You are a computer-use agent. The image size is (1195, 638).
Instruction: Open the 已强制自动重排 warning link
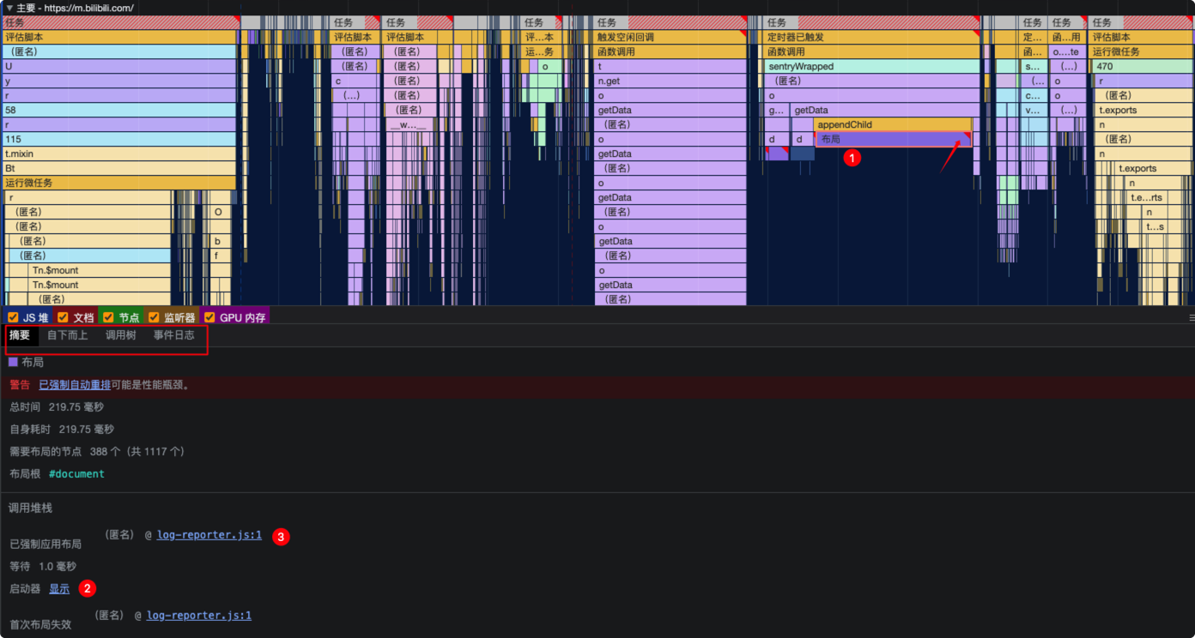pos(75,385)
